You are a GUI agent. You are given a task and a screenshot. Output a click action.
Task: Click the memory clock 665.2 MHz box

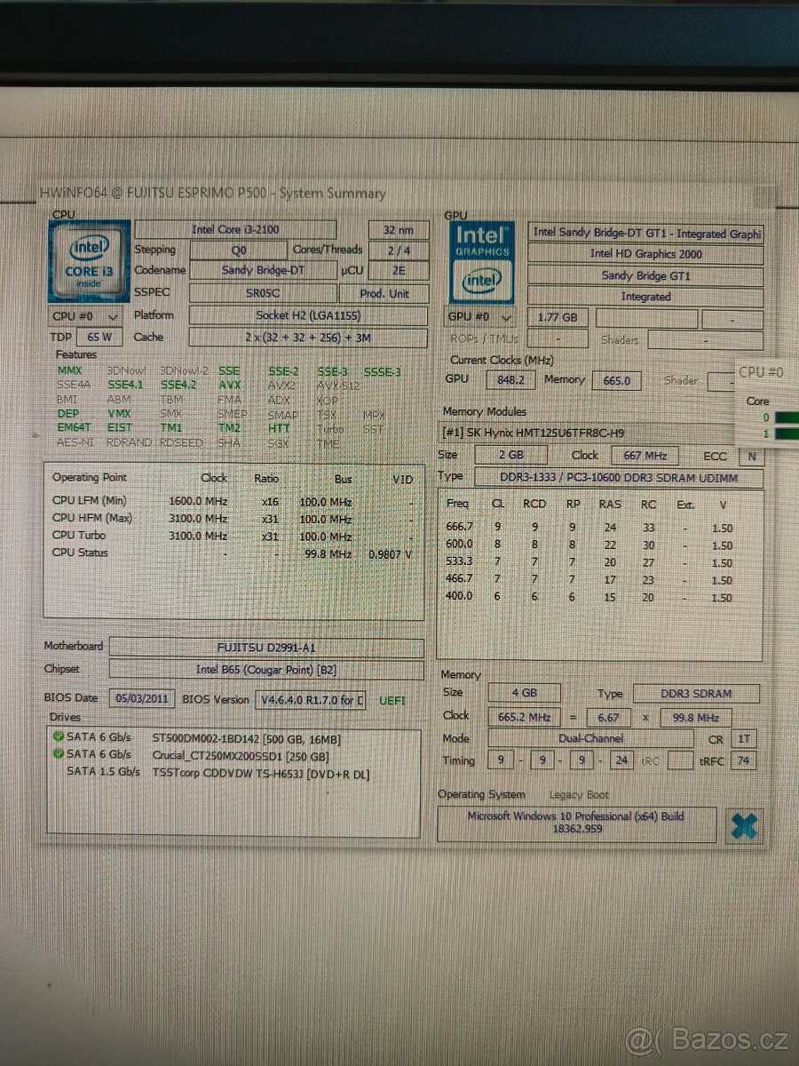(x=524, y=717)
